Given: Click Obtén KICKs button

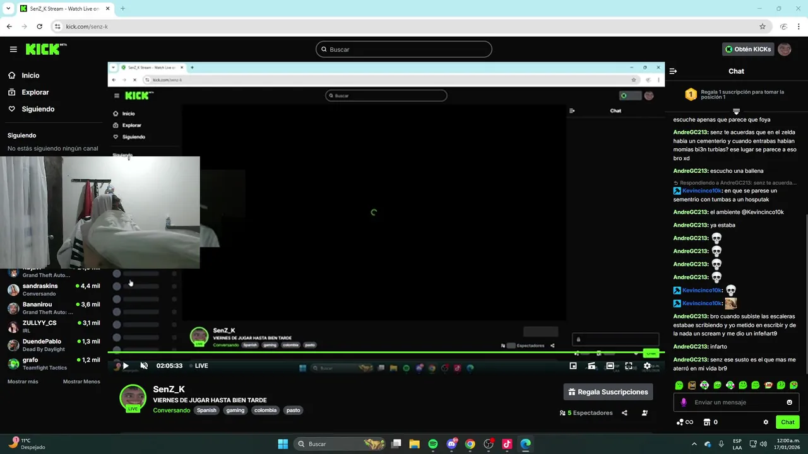Looking at the screenshot, I should [x=748, y=49].
